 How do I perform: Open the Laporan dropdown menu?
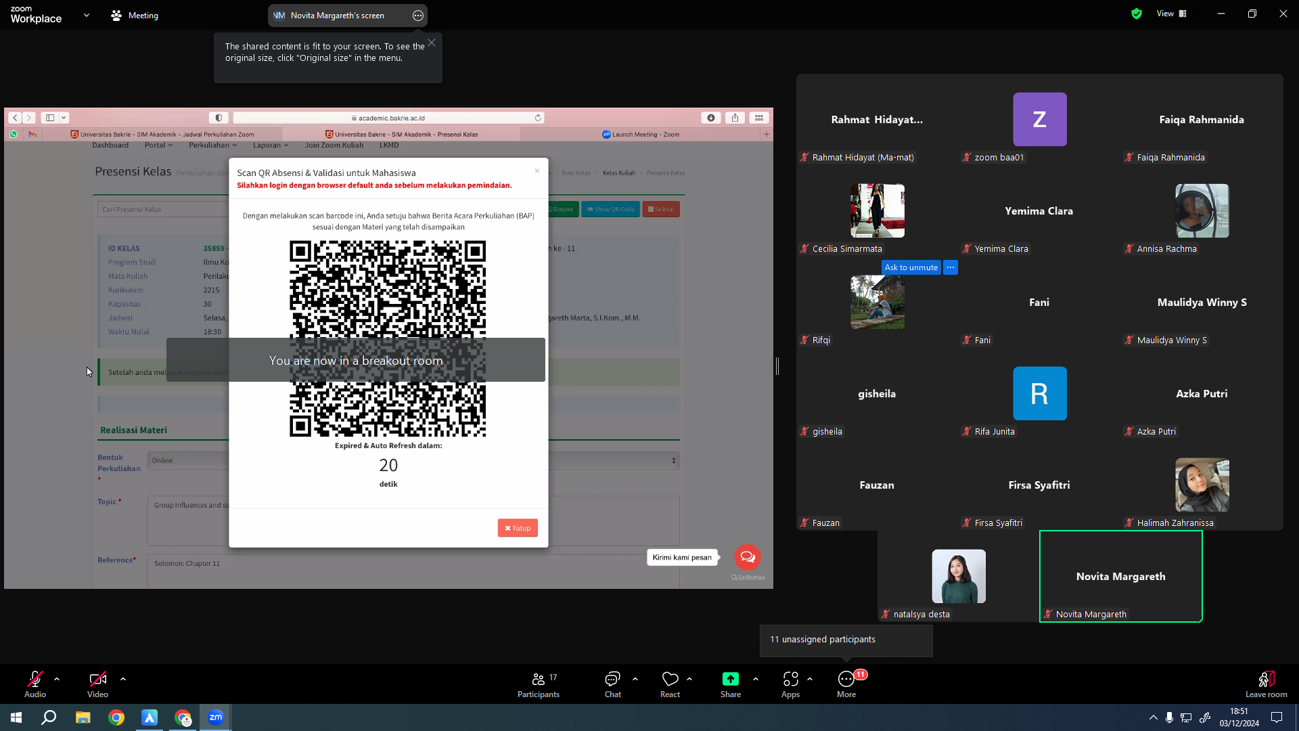point(271,145)
